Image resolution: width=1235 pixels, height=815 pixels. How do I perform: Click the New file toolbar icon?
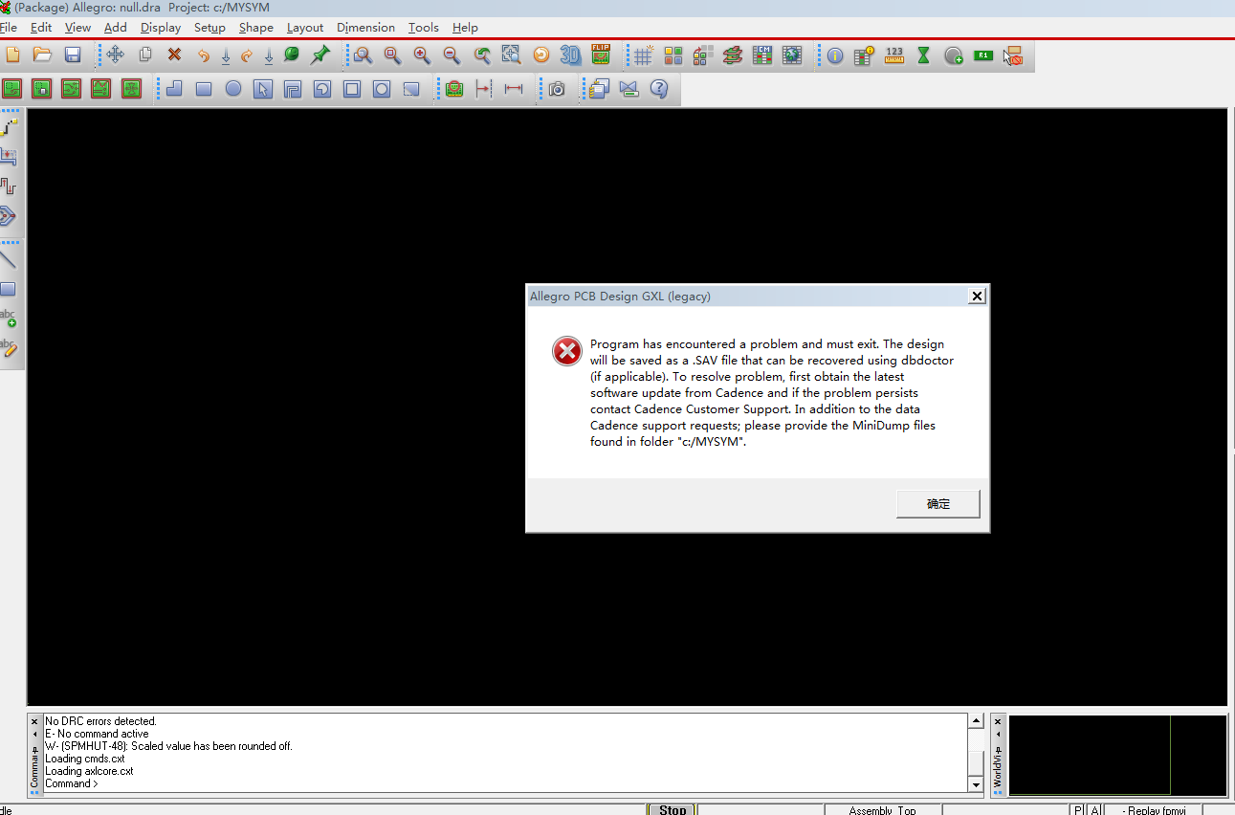tap(12, 55)
